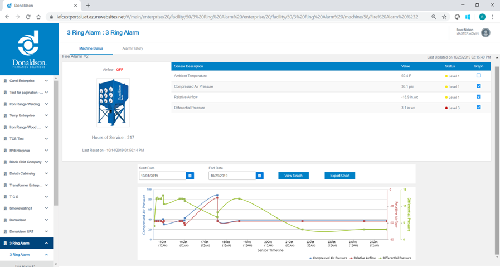The image size is (500, 267).
Task: Go to browser home page icon
Action: 38,17
